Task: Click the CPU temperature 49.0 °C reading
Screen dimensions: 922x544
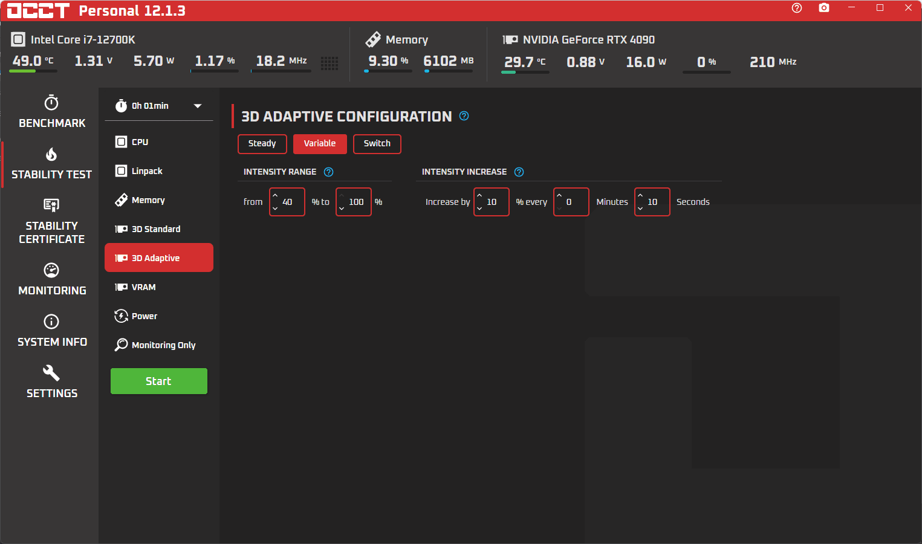Action: point(33,61)
